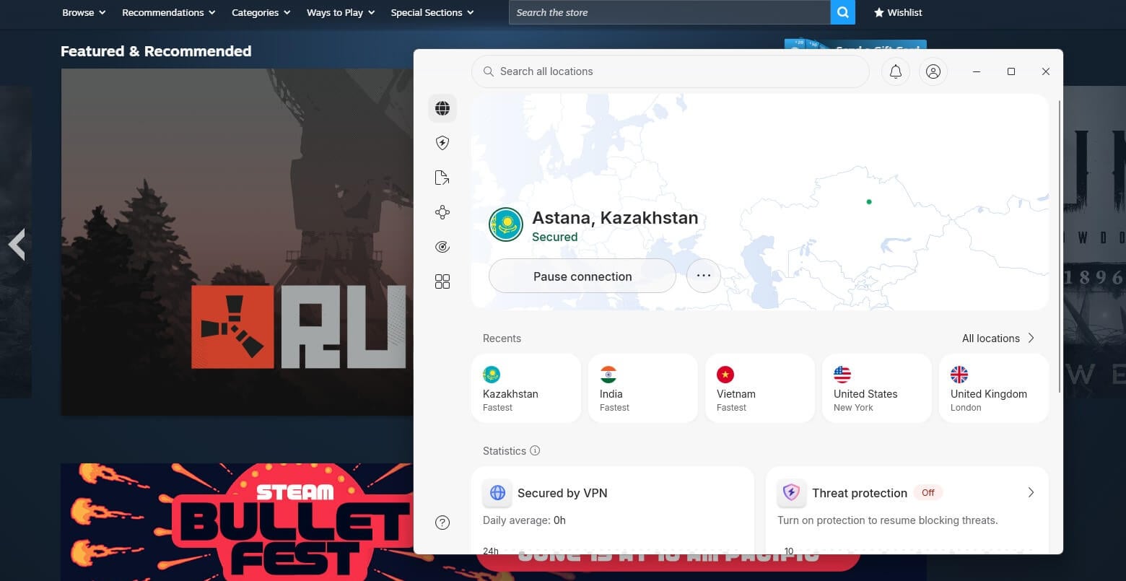Click the Astana, Kazakhstan location heading

(x=615, y=218)
